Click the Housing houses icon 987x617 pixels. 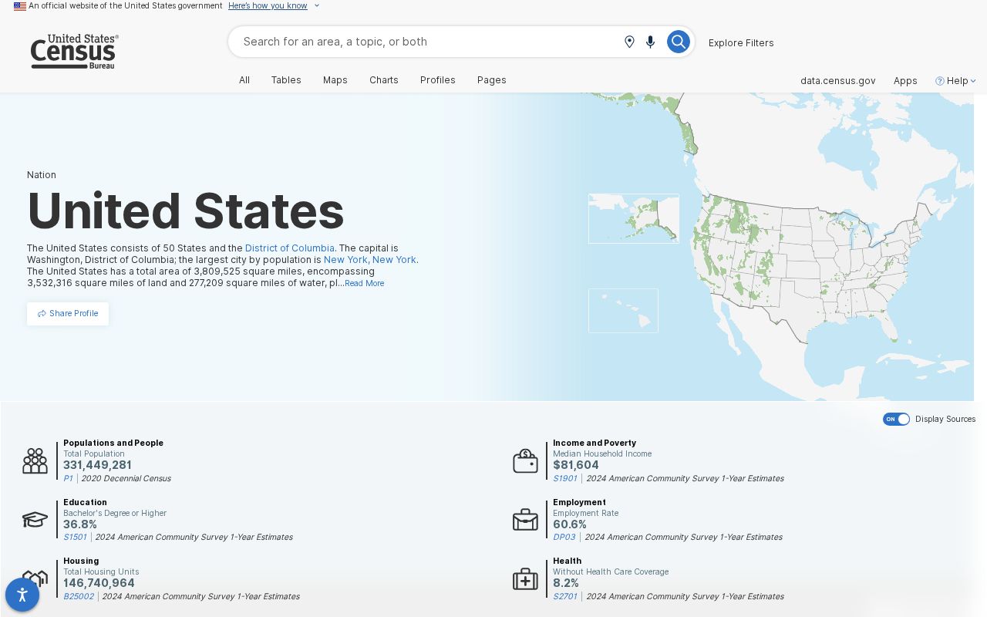(x=35, y=578)
